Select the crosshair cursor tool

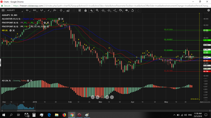tap(91, 10)
